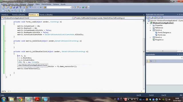Click the Start Page green arrow icon

83,7
